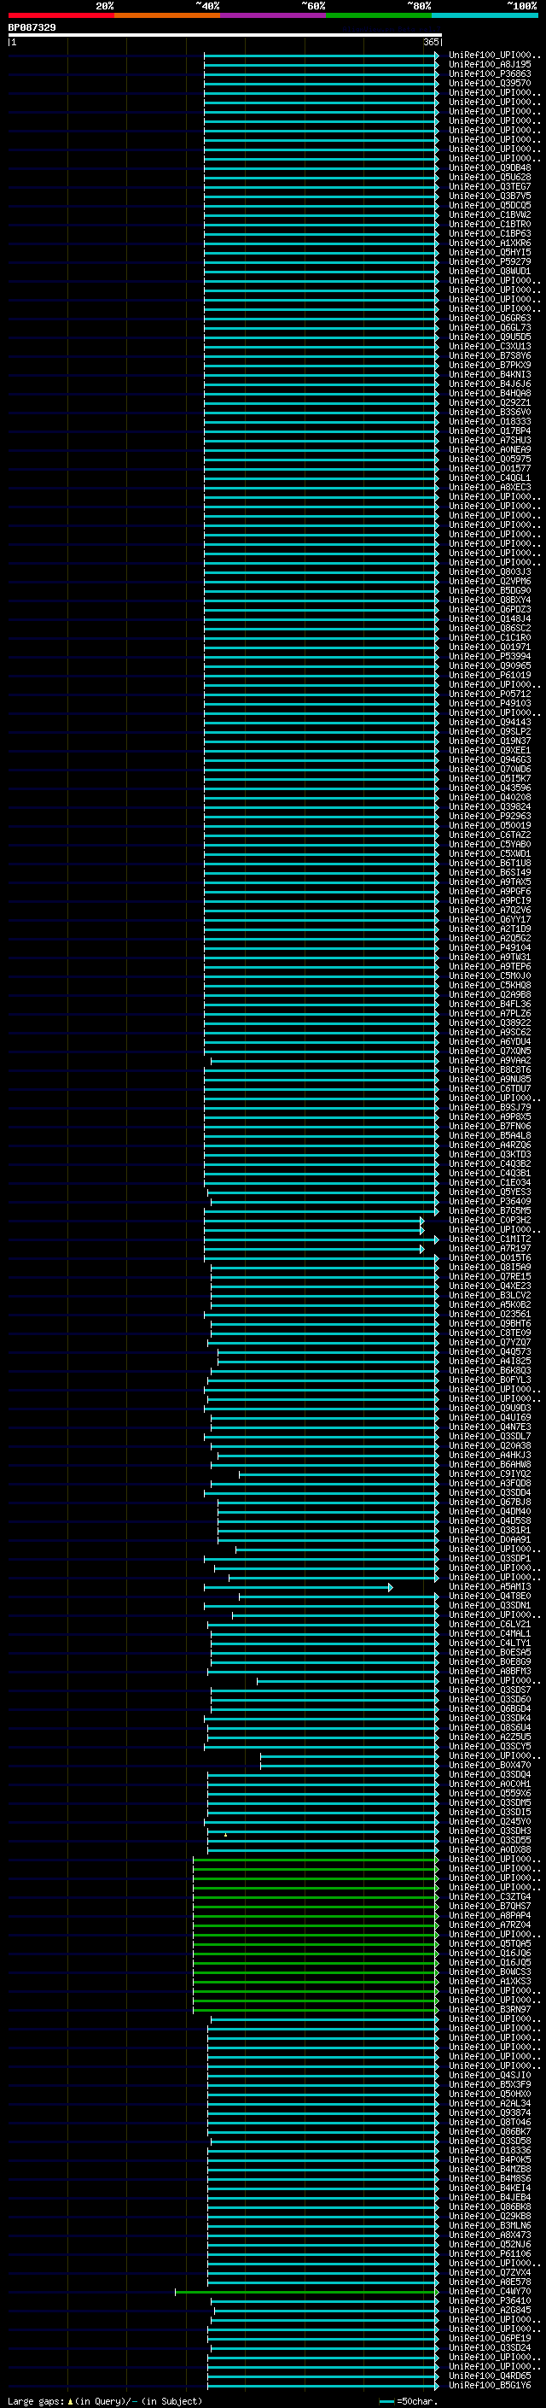The width and height of the screenshot is (546, 2408).
Task: Click UniRef100_P36409 entry
Action: (490, 1202)
